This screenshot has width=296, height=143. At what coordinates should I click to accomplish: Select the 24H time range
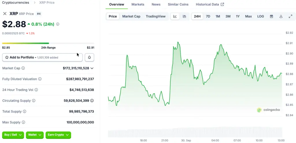(x=197, y=16)
